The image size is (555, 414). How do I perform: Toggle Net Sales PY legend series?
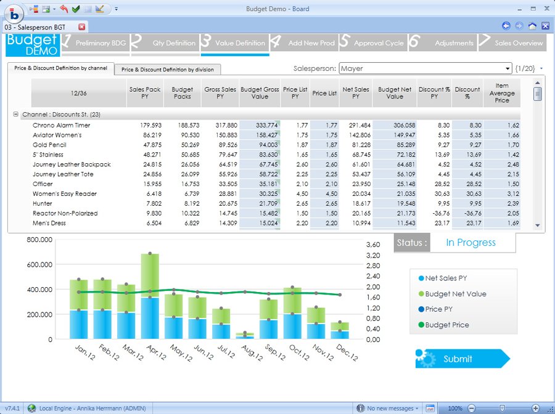coord(445,278)
